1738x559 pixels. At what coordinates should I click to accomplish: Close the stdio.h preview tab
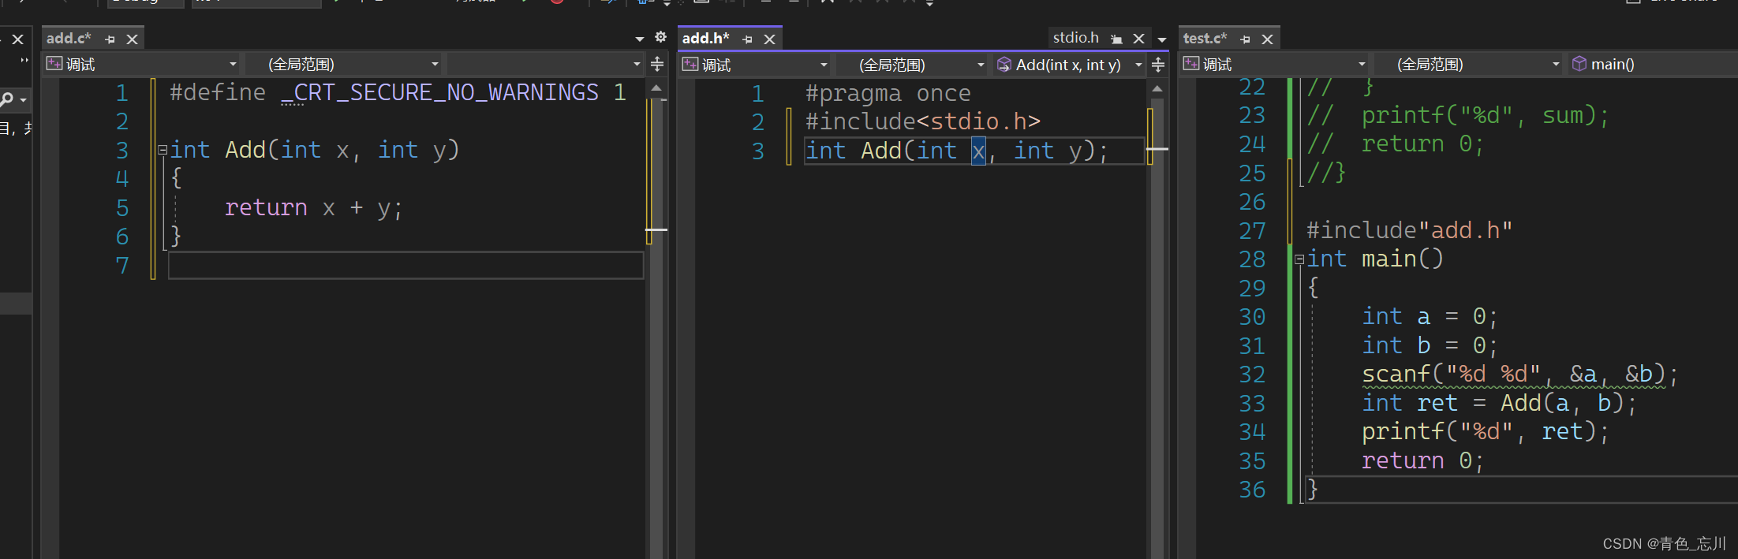click(x=1138, y=39)
